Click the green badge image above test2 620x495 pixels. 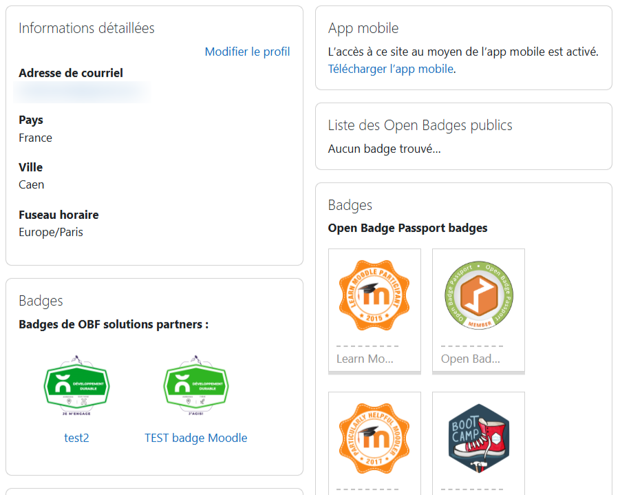click(x=76, y=386)
